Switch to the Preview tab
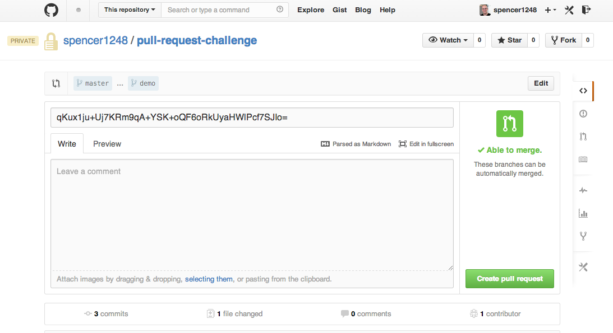The width and height of the screenshot is (613, 333). click(107, 144)
